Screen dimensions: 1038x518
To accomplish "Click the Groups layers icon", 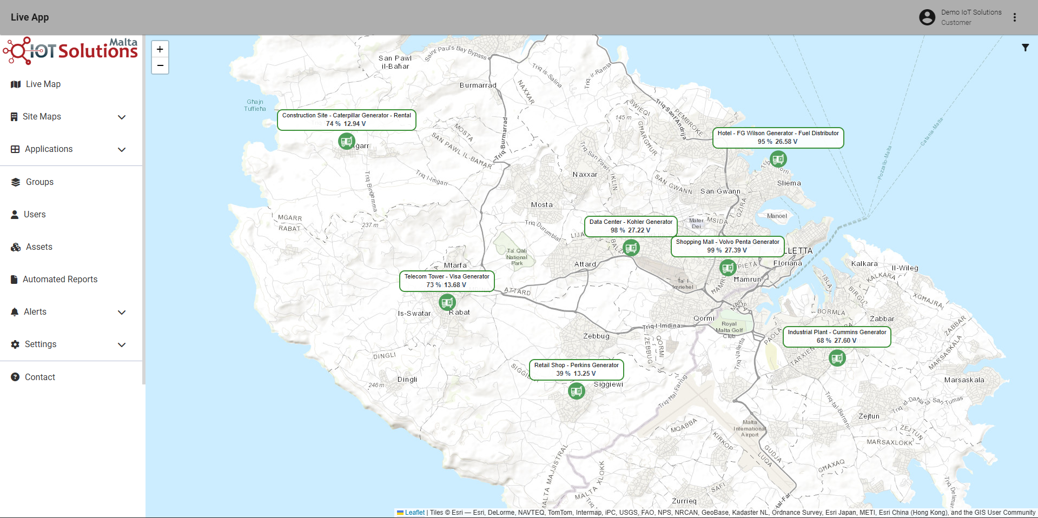I will click(16, 182).
